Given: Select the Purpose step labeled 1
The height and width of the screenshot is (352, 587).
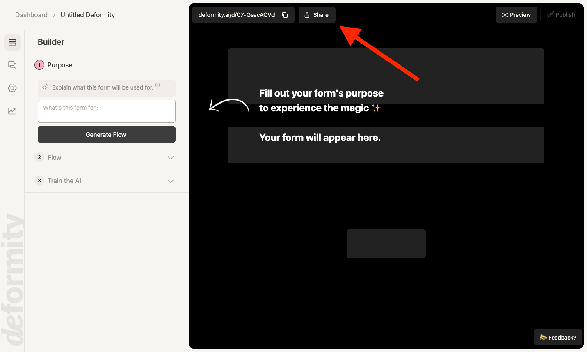Looking at the screenshot, I should click(x=39, y=65).
